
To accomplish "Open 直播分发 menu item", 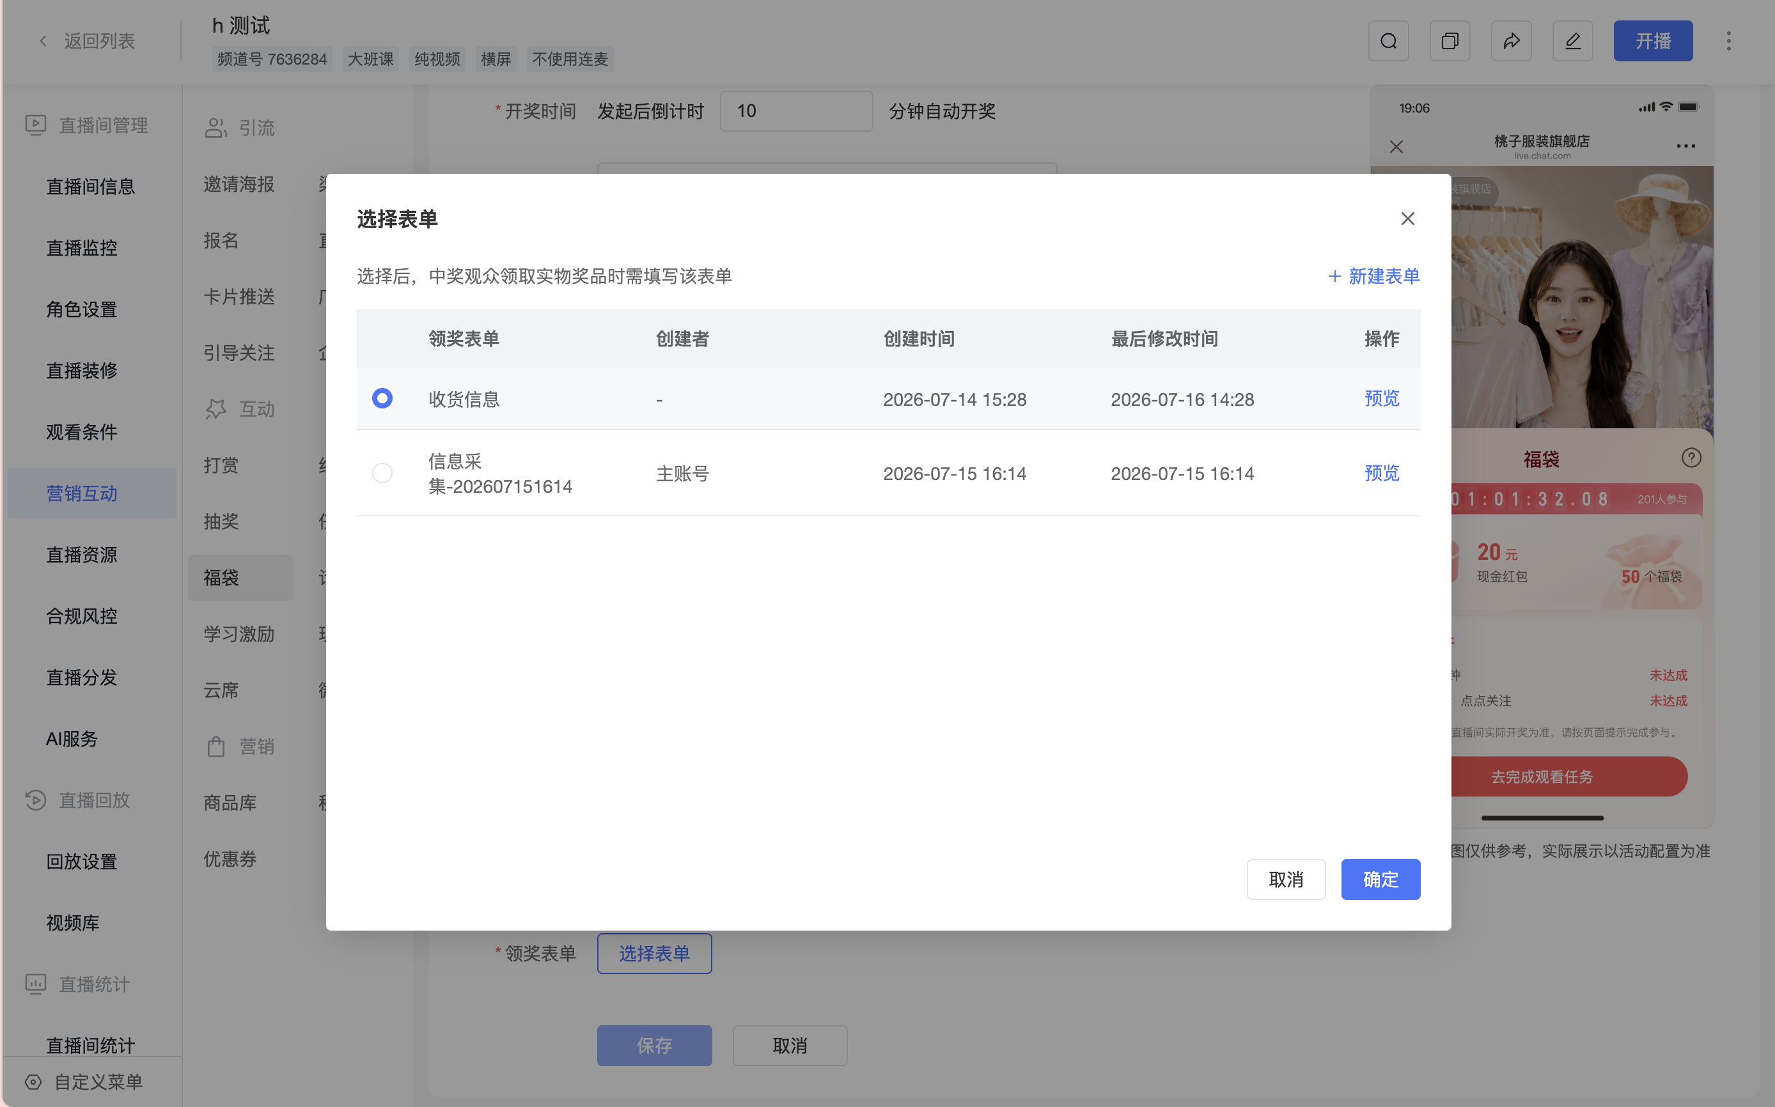I will pyautogui.click(x=82, y=678).
